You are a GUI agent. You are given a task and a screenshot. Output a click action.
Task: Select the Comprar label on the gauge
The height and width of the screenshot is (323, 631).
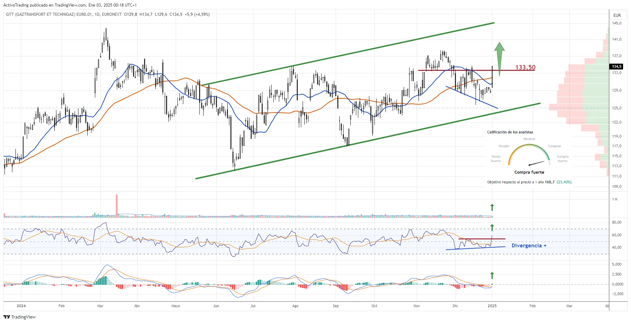pyautogui.click(x=554, y=146)
